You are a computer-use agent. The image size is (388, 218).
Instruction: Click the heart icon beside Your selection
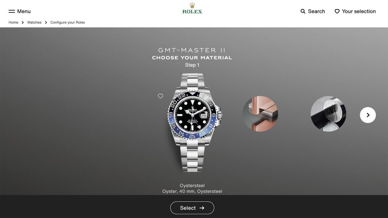(337, 11)
